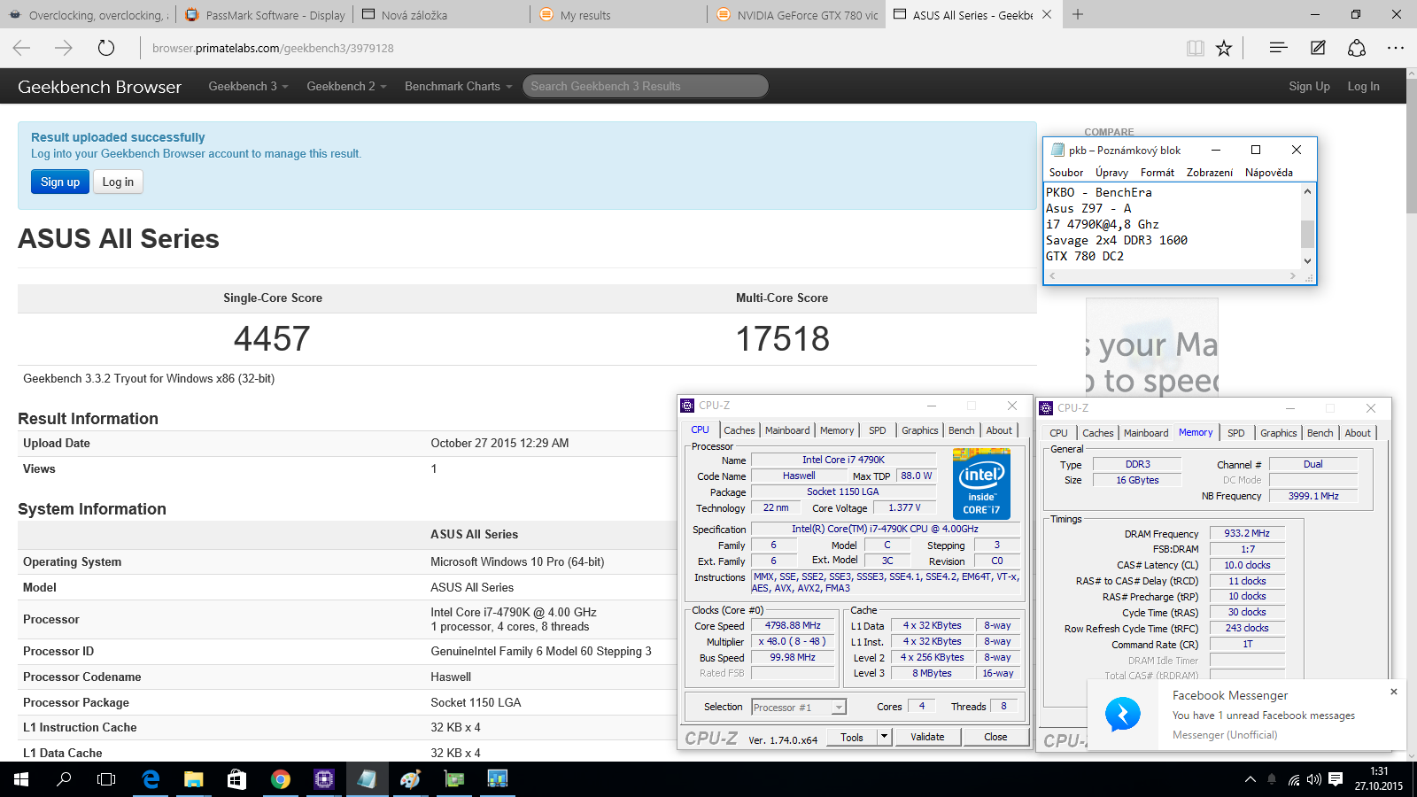The image size is (1417, 797).
Task: Expand the Benchmark Charts menu
Action: (x=458, y=86)
